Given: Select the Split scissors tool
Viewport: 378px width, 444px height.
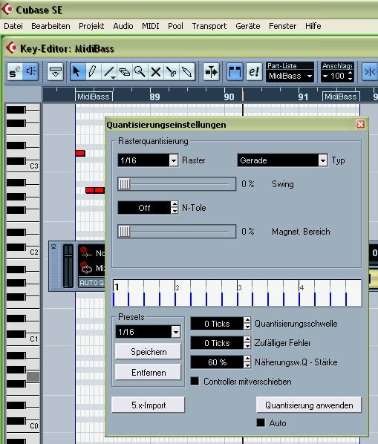Looking at the screenshot, I should (171, 72).
